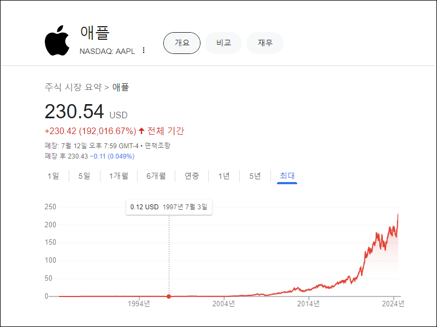Click the 전체 기간 label
437x327 pixels.
[x=166, y=131]
